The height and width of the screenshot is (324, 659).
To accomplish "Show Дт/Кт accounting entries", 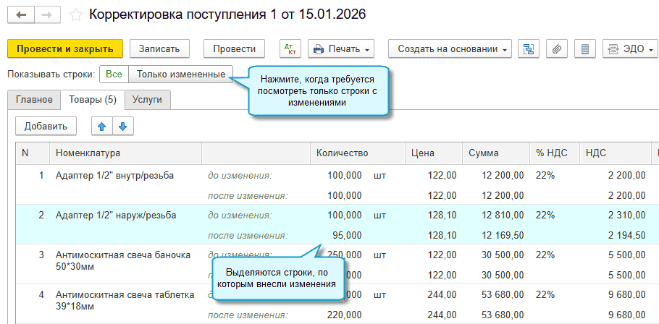I will (x=290, y=49).
